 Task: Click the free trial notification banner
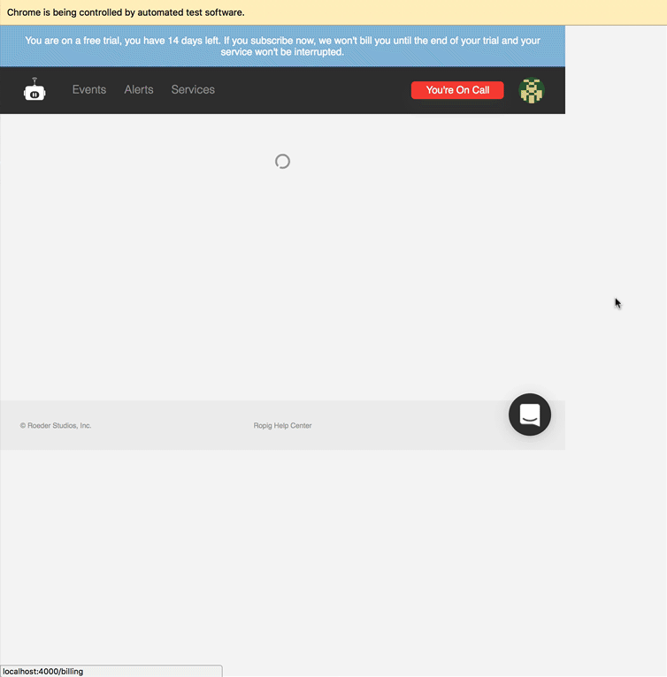[x=282, y=46]
